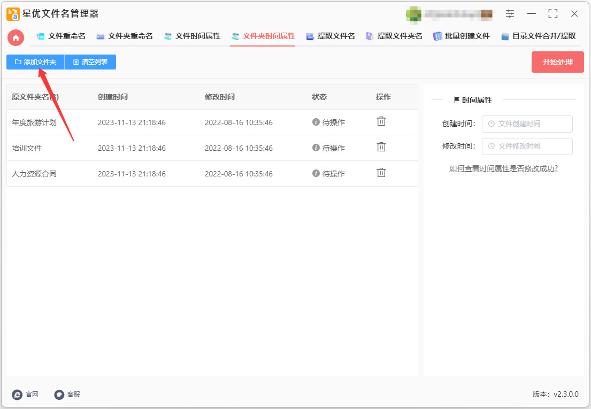The image size is (591, 409).
Task: Open the 文件夹重命名 tab
Action: 125,36
